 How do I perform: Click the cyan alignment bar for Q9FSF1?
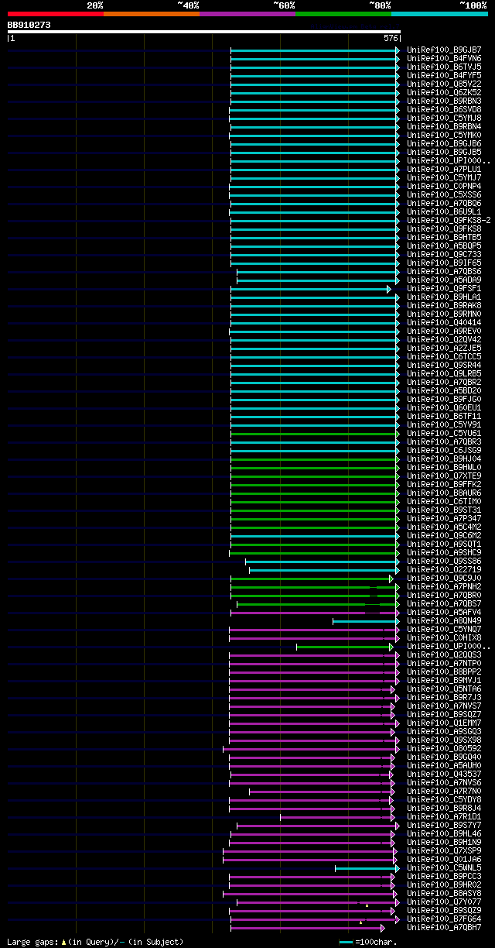pyautogui.click(x=311, y=289)
